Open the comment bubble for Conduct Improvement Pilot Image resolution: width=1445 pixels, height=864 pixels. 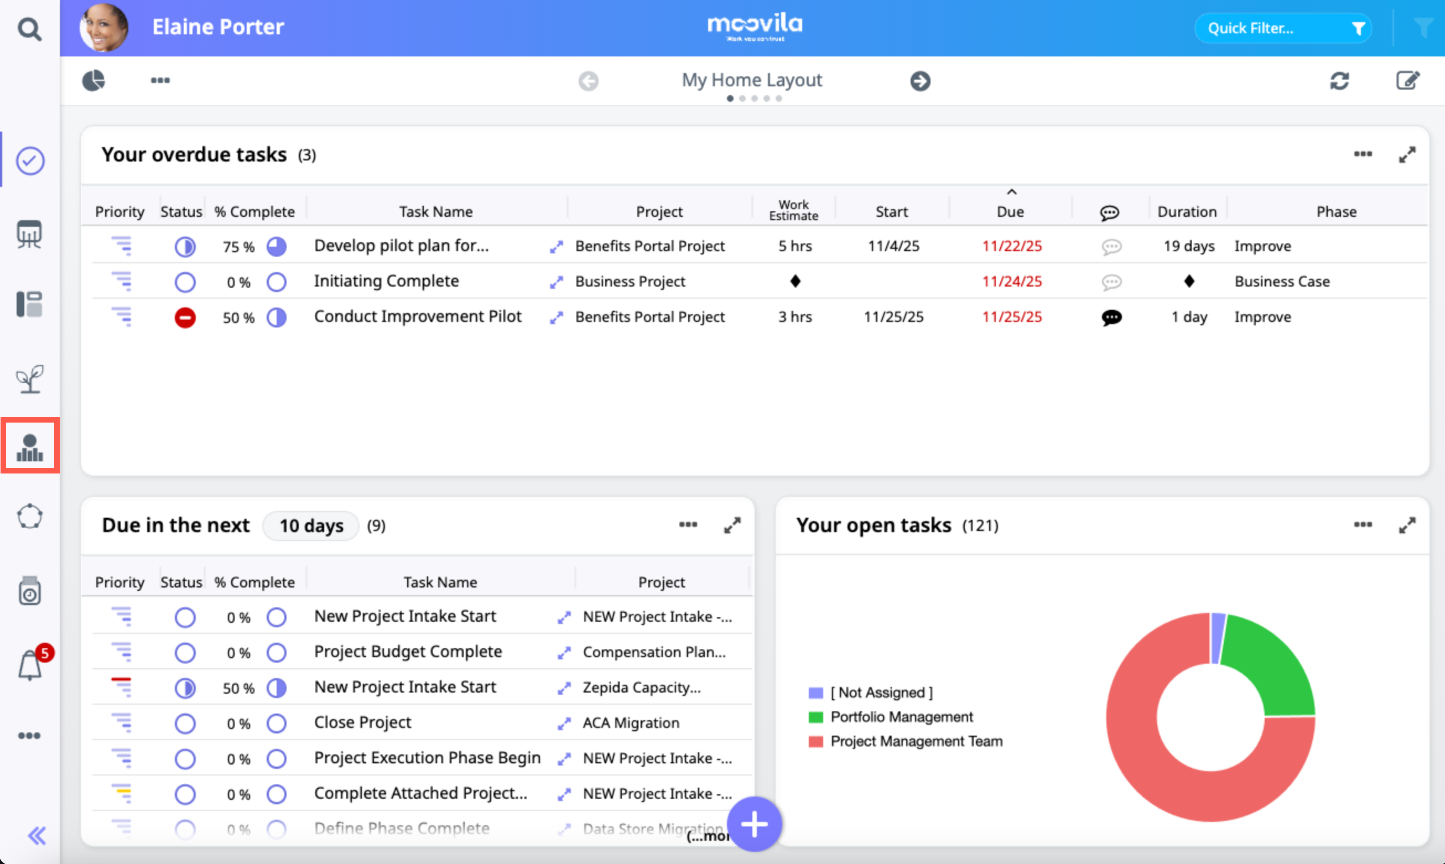pyautogui.click(x=1111, y=318)
